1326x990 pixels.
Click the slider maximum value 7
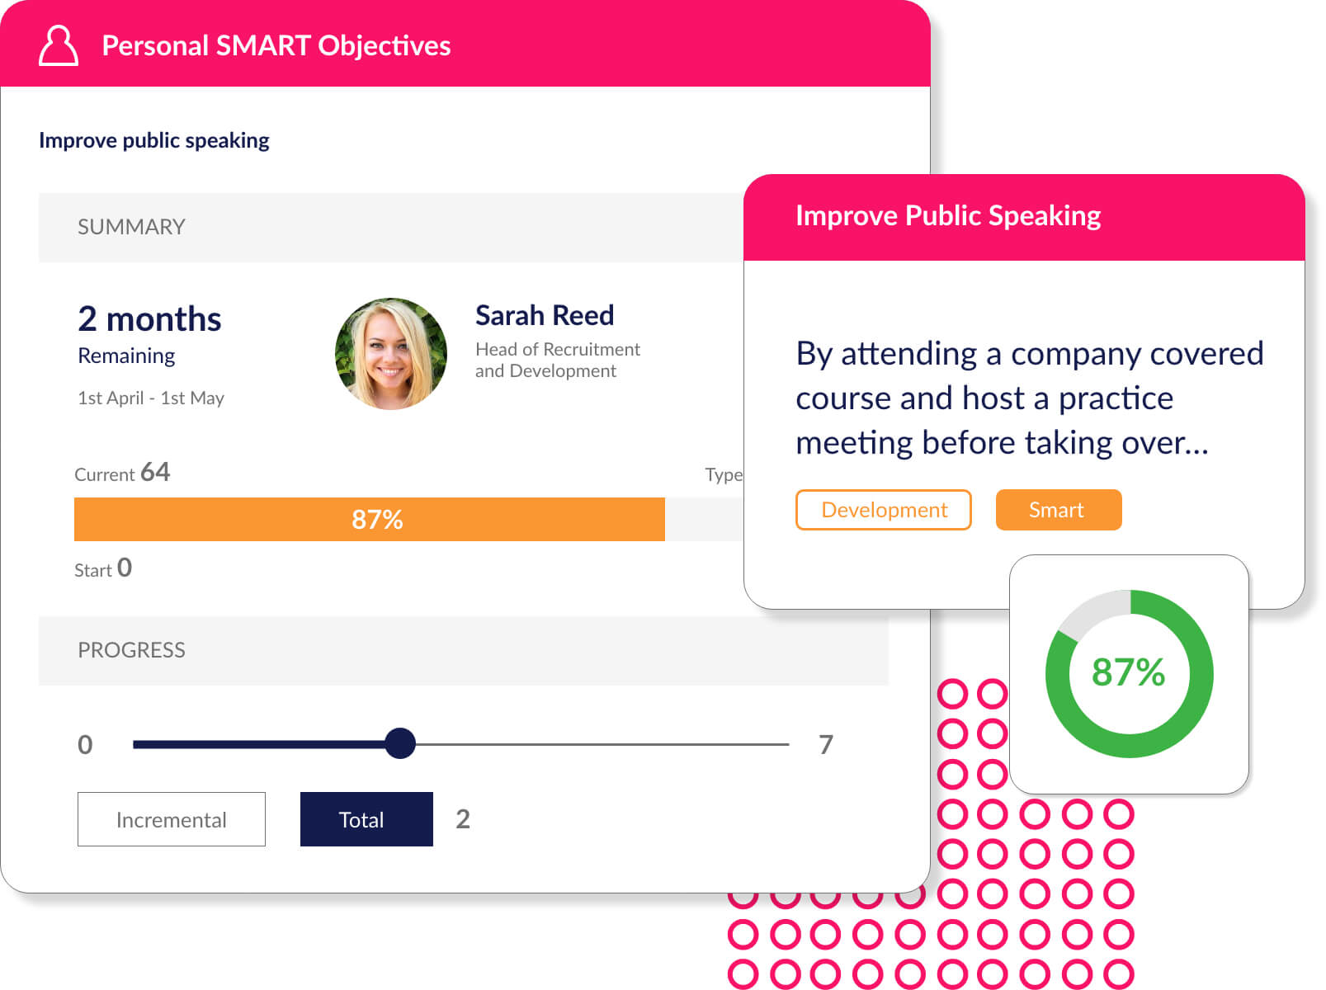click(x=826, y=744)
